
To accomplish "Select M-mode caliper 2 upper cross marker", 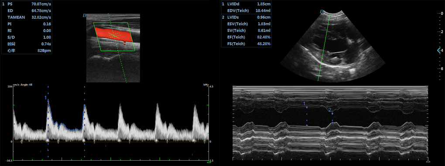I will (x=332, y=114).
